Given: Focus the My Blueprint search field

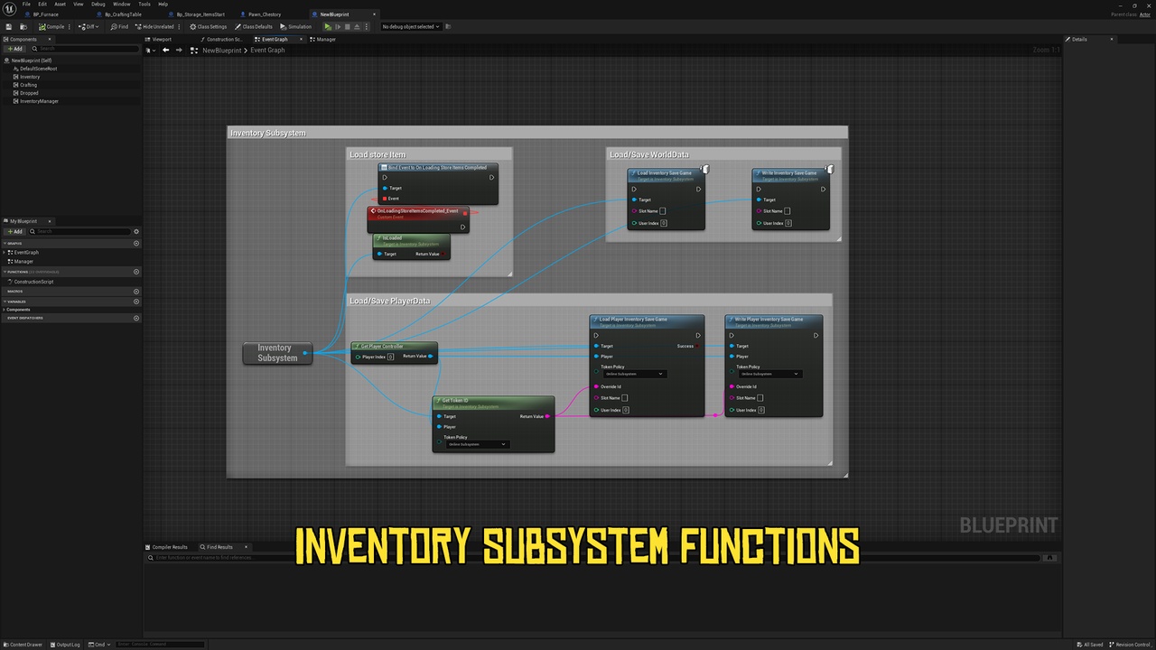Looking at the screenshot, I should 79,231.
